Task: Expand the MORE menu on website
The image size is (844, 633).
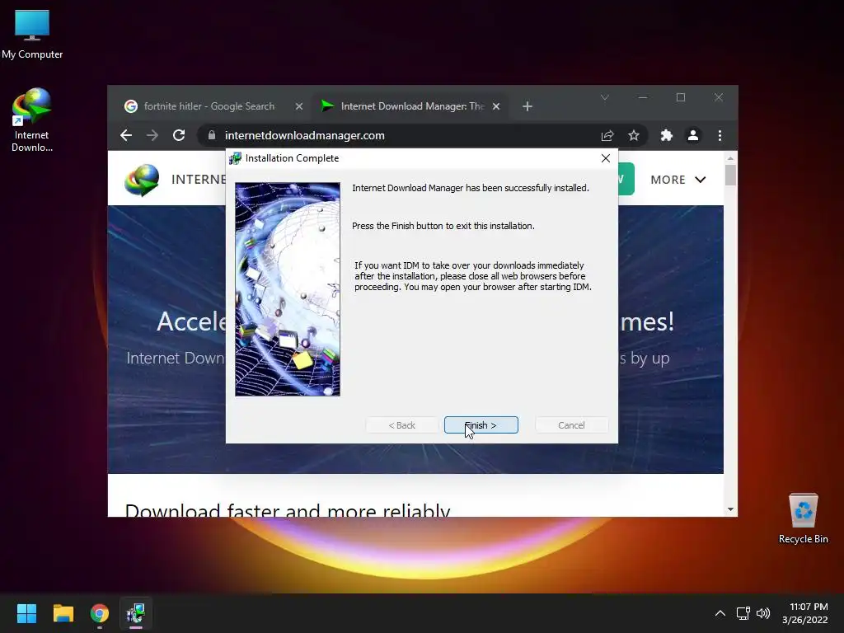Action: coord(678,180)
